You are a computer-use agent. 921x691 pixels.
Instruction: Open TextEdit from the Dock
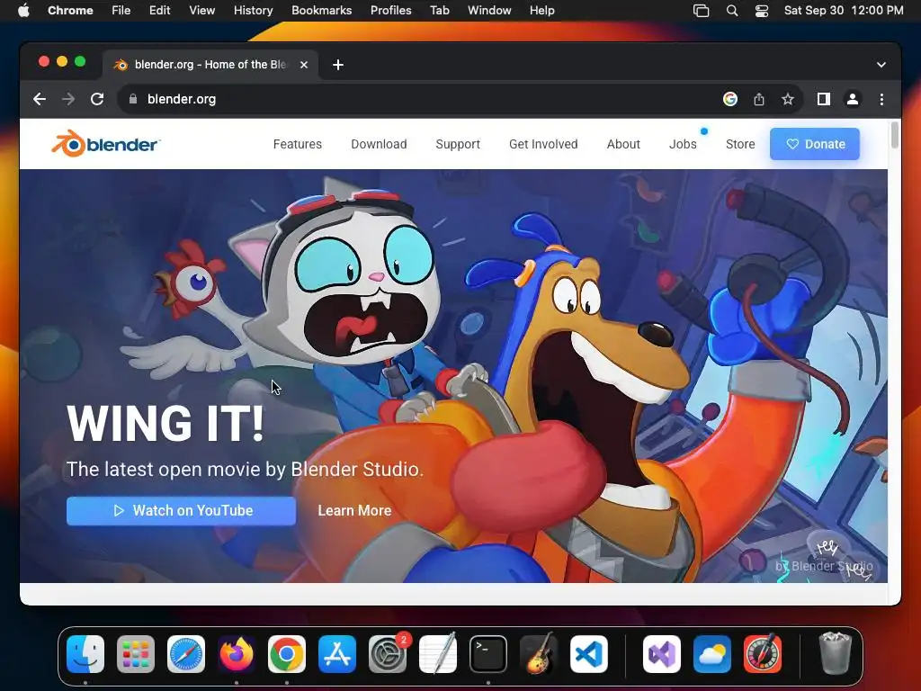438,654
